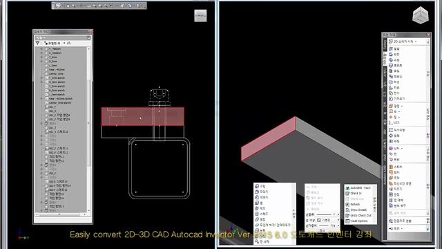Screen dimensions: 442x249
Task: Select the 패치 (Patch) surface tool
Action: coord(394,172)
